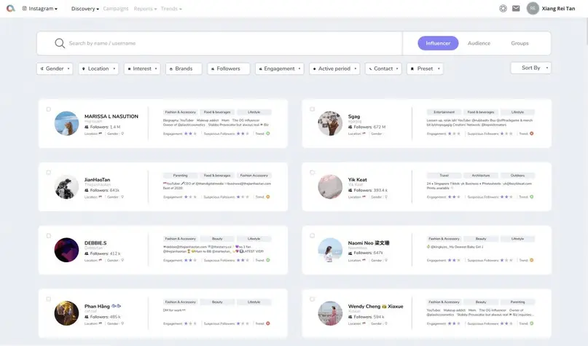Open the mail envelope icon
The height and width of the screenshot is (346, 588).
[x=516, y=9]
